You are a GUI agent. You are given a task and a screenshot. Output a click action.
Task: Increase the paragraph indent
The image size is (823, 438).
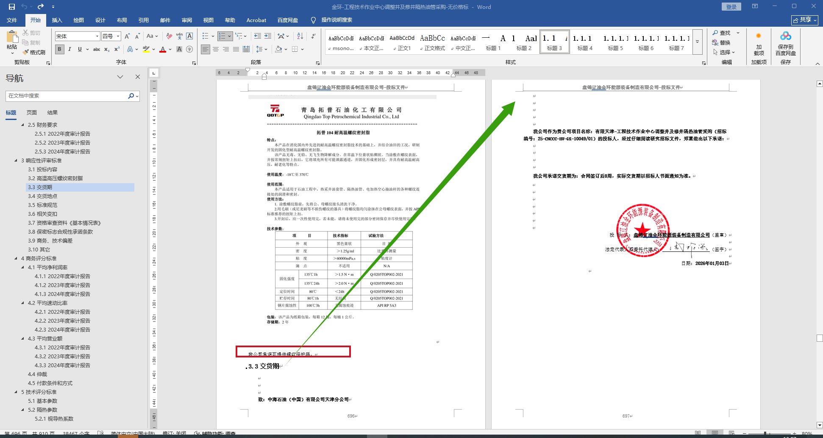[268, 36]
